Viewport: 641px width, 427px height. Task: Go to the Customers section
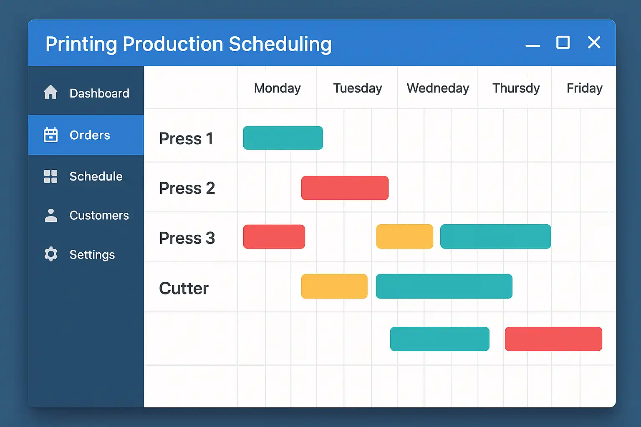99,216
